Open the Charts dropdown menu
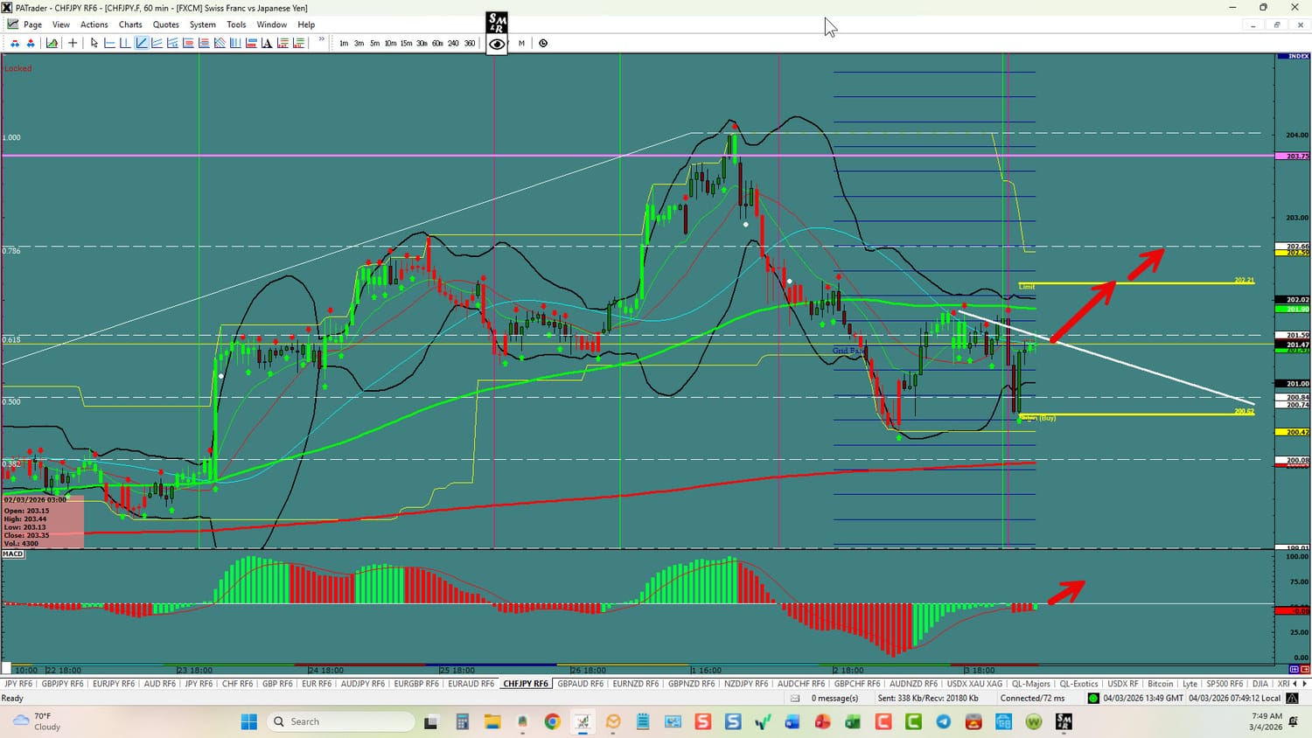1312x738 pixels. [x=130, y=24]
